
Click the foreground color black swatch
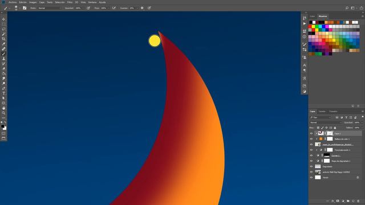pyautogui.click(x=2, y=126)
